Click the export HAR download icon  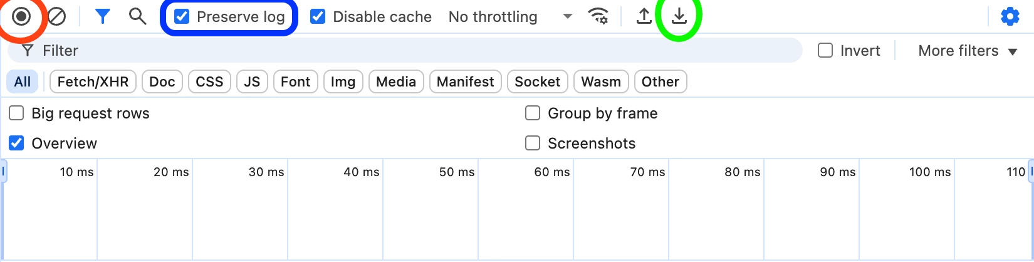tap(679, 16)
